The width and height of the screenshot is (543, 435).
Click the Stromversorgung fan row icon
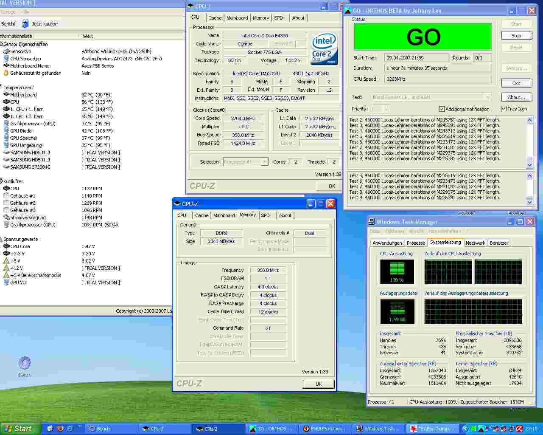(6, 217)
